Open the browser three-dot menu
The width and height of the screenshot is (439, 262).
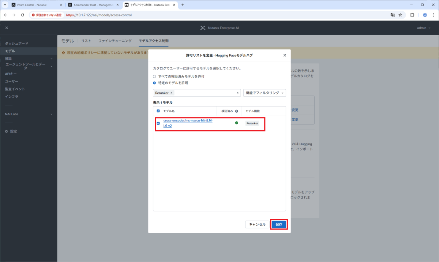pyautogui.click(x=434, y=15)
